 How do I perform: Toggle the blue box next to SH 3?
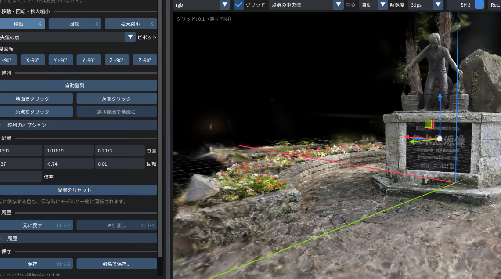click(479, 5)
